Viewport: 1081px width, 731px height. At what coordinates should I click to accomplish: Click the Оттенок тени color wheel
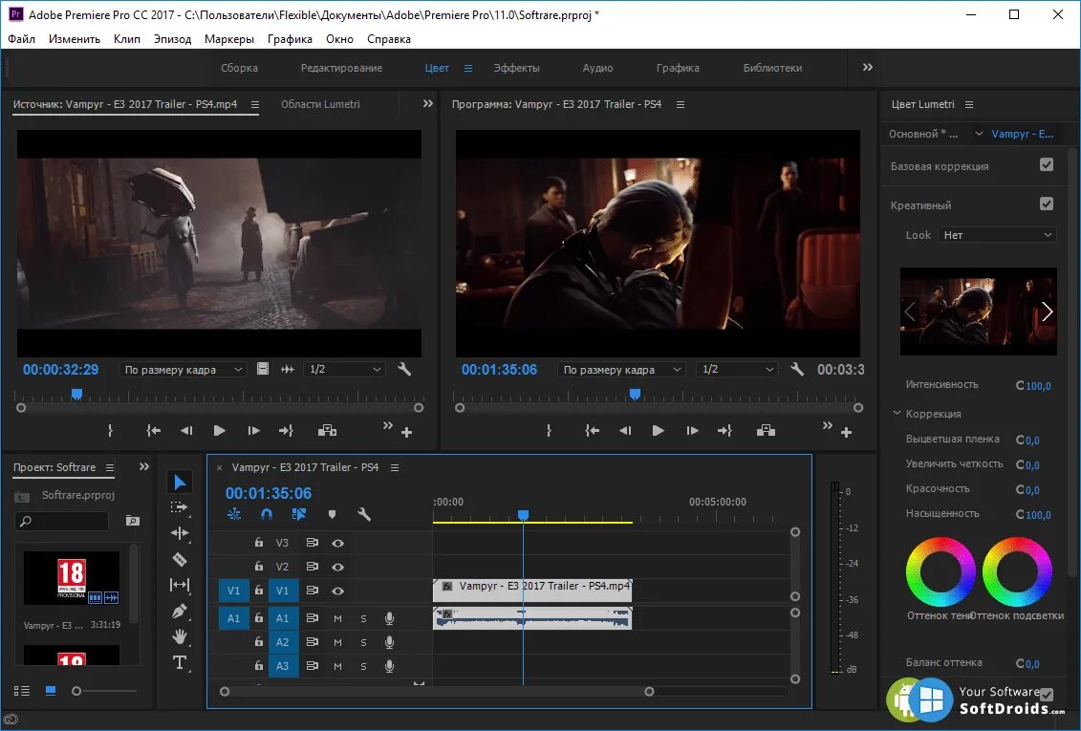(x=940, y=572)
